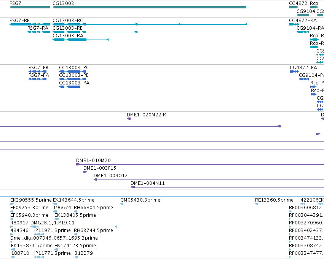Click the CG13003-RB transcript label
This screenshot has width=324, height=259.
pos(67,28)
